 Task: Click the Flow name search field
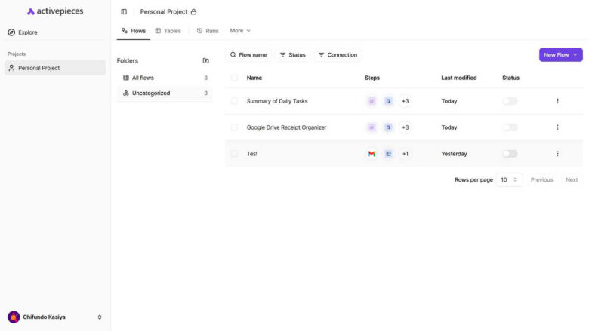pos(248,55)
